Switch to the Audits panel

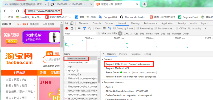[x=194, y=23]
